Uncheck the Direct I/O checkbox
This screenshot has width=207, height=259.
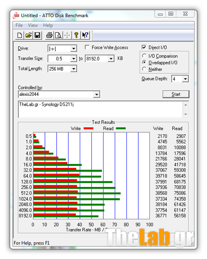pos(144,47)
